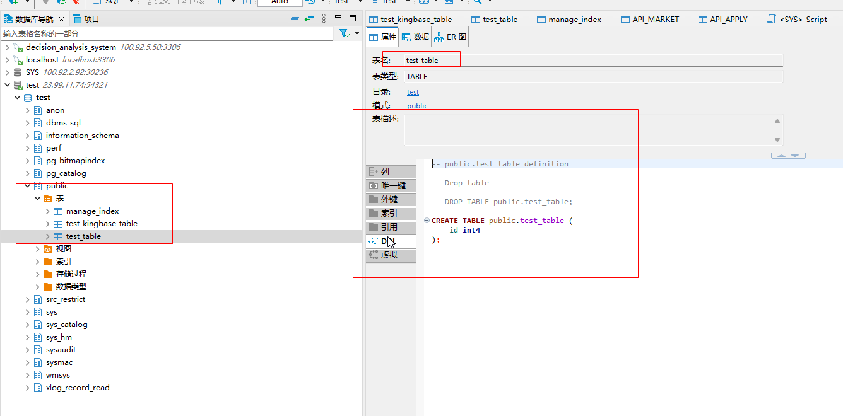Image resolution: width=843 pixels, height=416 pixels.
Task: Click the anon schema icon
Action: tap(38, 110)
